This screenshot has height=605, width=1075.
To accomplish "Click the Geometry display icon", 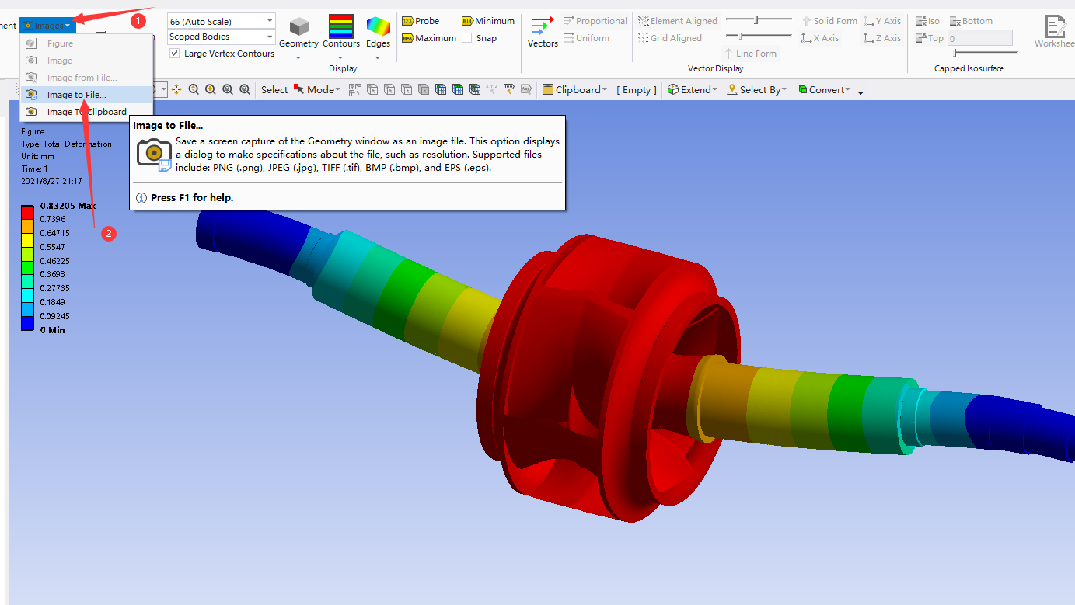I will (298, 32).
